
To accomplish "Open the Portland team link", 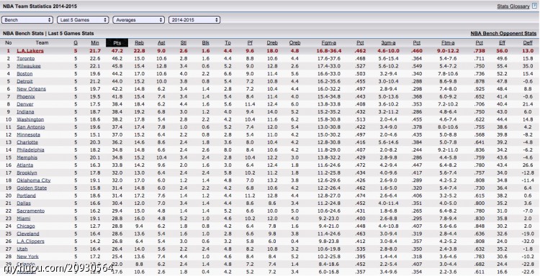I will tap(26, 195).
